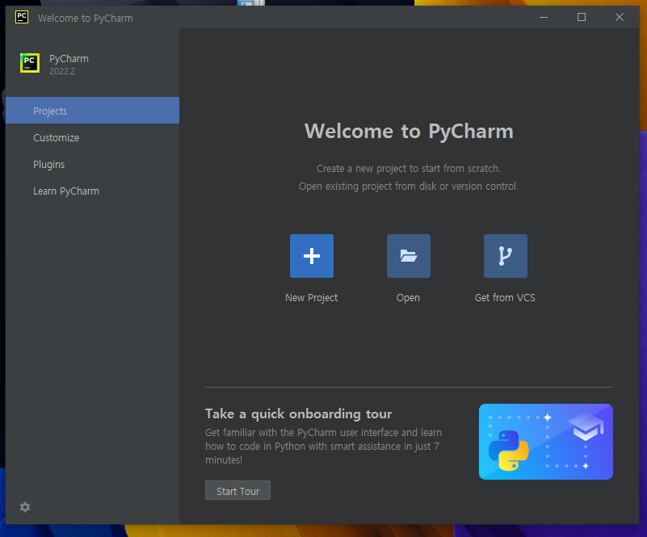Go to Learn PyCharm tab

click(x=92, y=191)
